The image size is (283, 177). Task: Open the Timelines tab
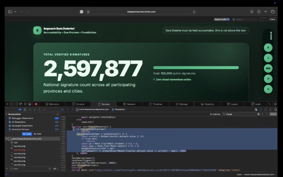pyautogui.click(x=155, y=104)
